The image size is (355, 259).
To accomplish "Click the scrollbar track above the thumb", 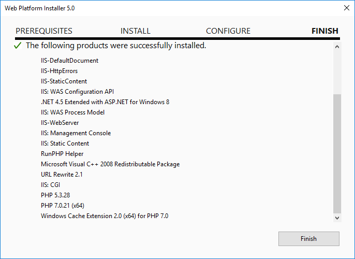I will [x=337, y=73].
